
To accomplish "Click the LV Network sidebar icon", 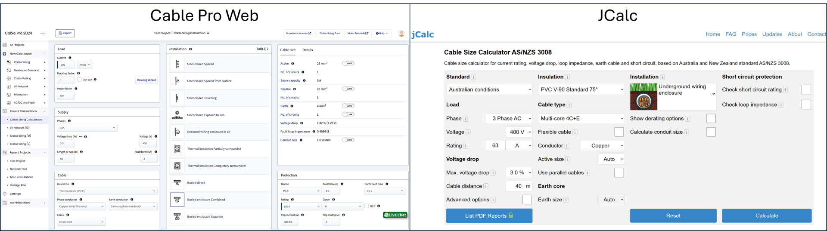I will (x=9, y=86).
